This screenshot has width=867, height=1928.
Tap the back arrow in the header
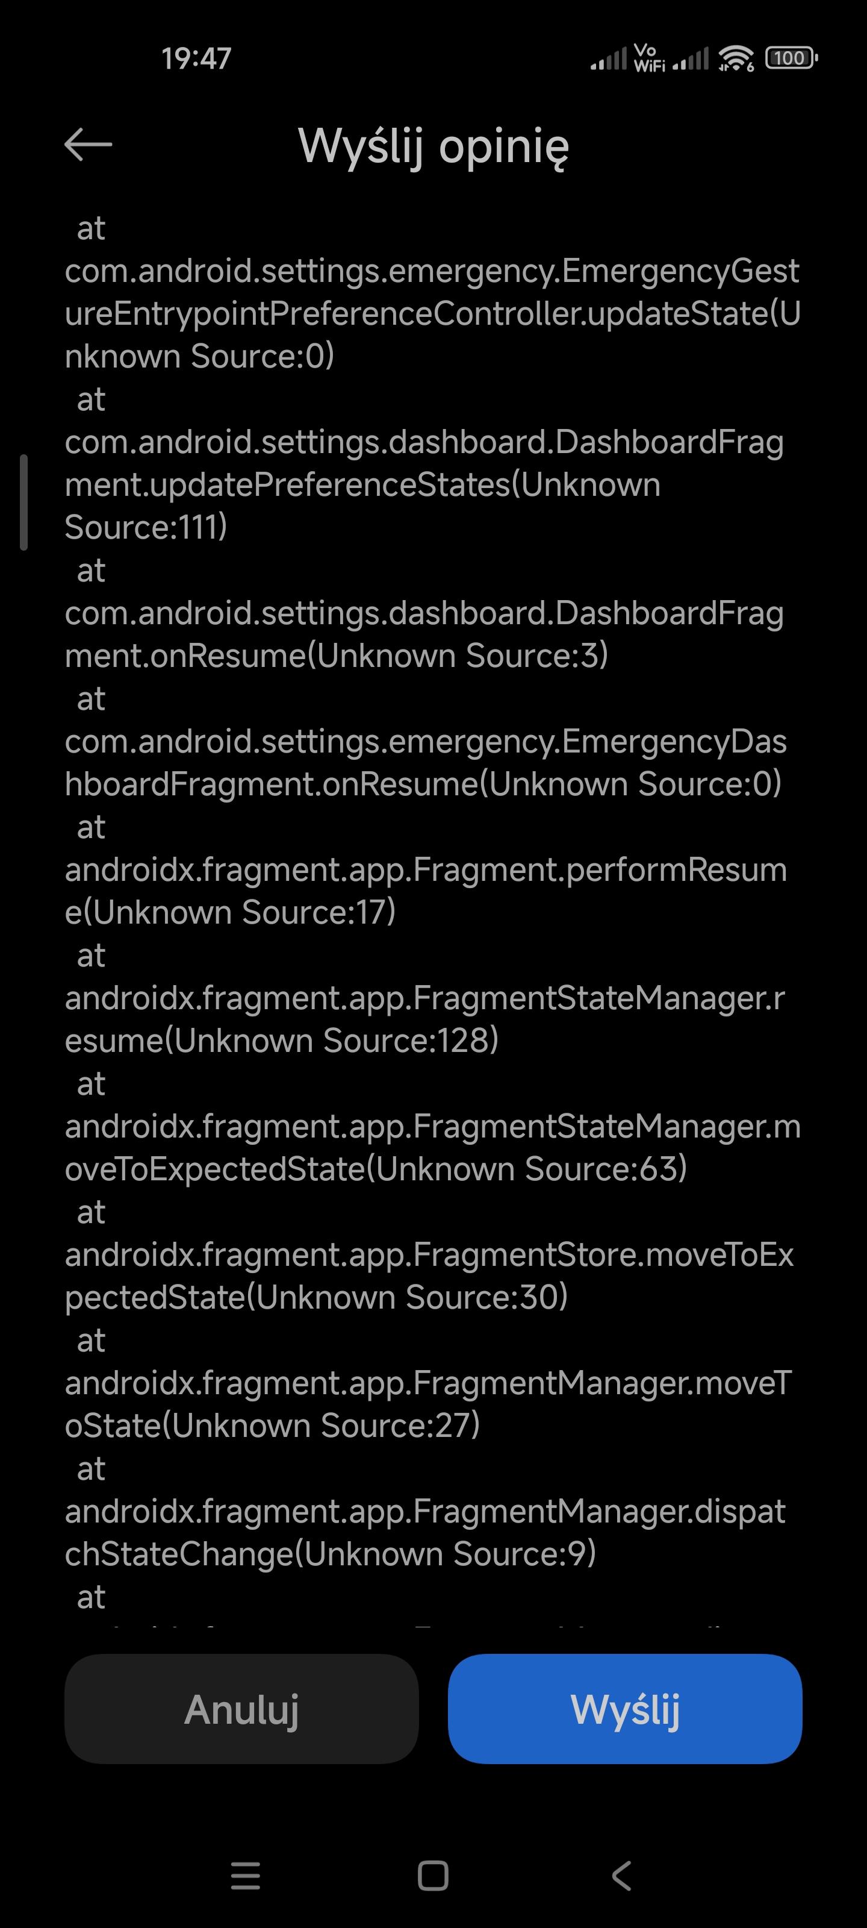point(89,145)
